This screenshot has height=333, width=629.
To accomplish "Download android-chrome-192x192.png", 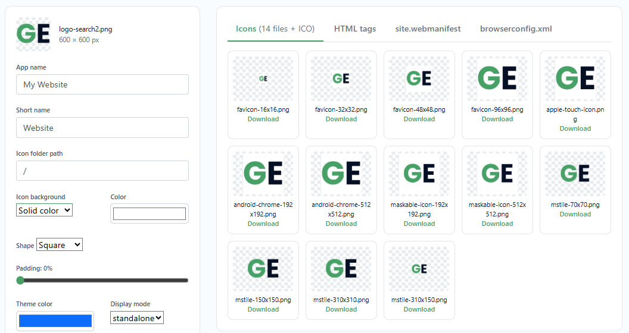I will coord(263,224).
